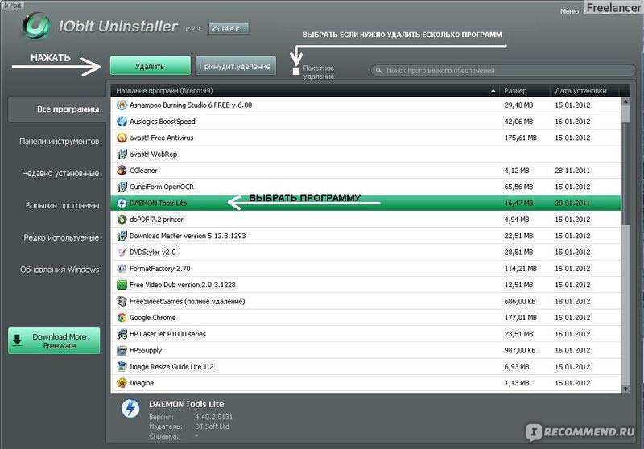The image size is (644, 449).
Task: Open the Все программы tab
Action: click(57, 109)
